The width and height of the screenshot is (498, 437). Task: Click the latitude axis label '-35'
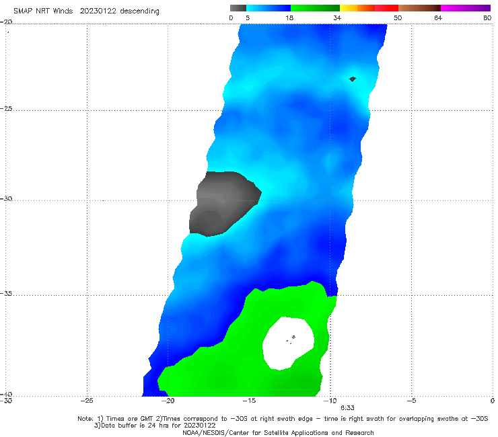[6, 294]
